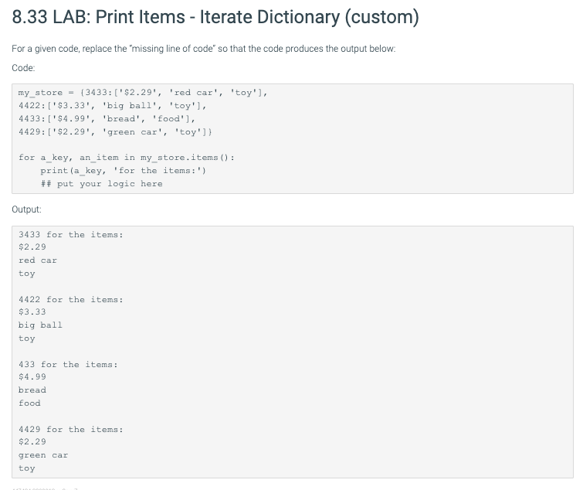Screen dimensions: 583x490
Task: Click the print(a_key, 'for the items:') line
Action: [124, 171]
